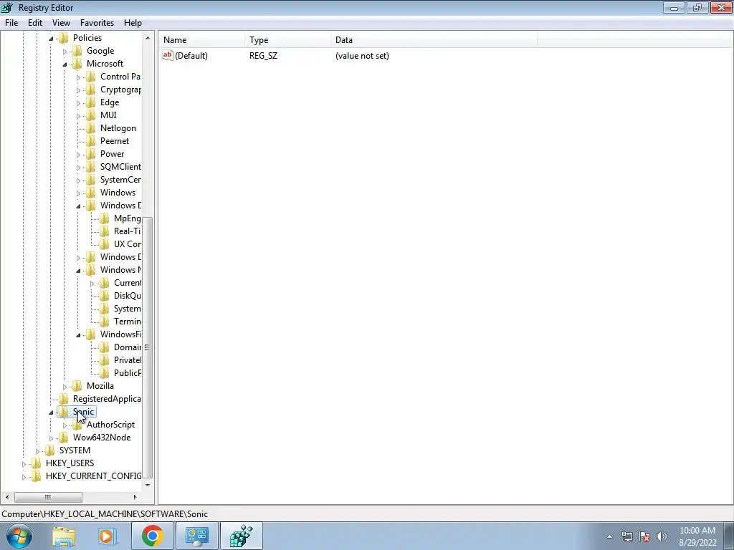This screenshot has height=550, width=734.
Task: Expand the Wow6432Node key
Action: (51, 438)
